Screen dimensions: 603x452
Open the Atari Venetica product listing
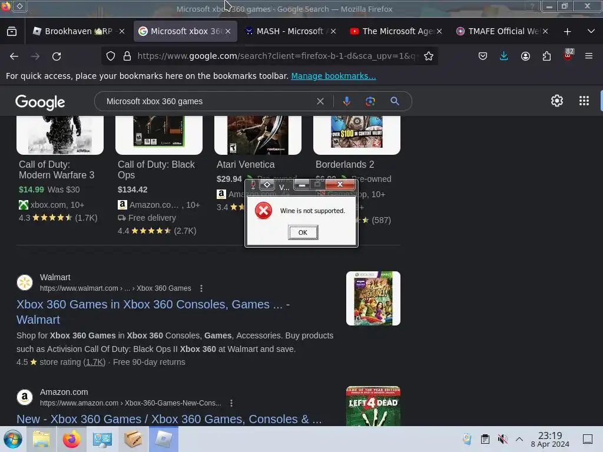(x=246, y=165)
